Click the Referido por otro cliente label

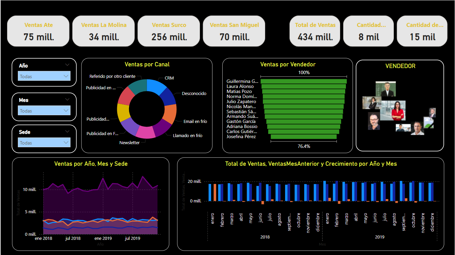tap(112, 76)
